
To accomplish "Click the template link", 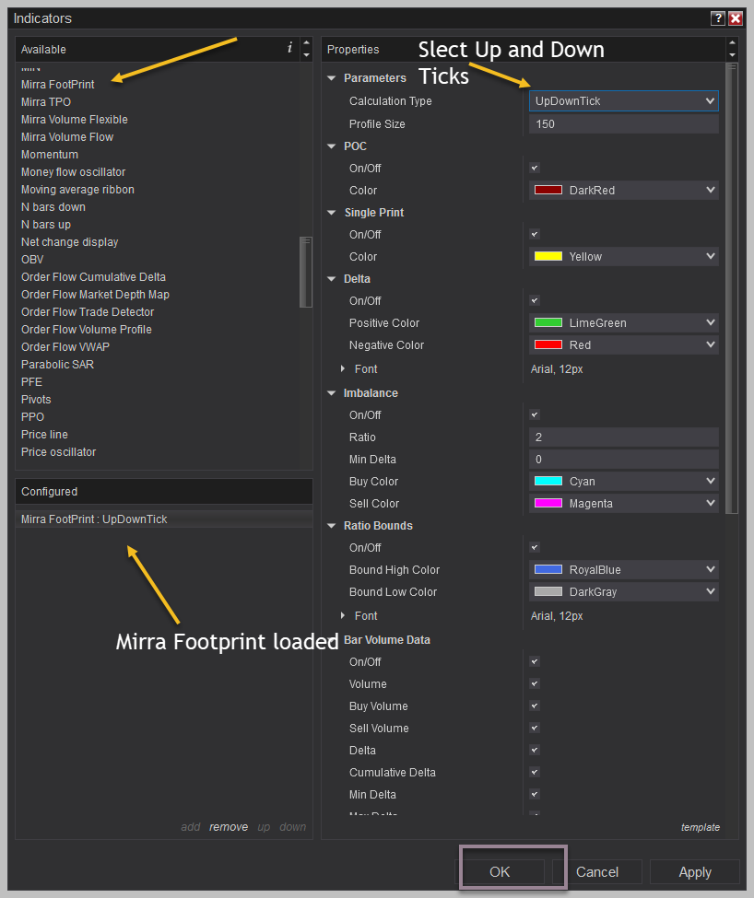I will click(701, 827).
